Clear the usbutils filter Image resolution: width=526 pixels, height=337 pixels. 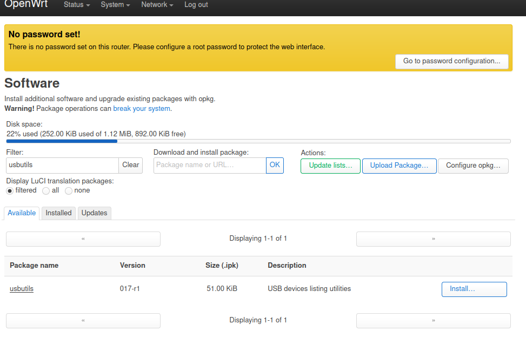[x=130, y=165]
